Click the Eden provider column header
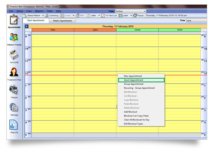Screen dimensions: 213x149 click(x=53, y=30)
